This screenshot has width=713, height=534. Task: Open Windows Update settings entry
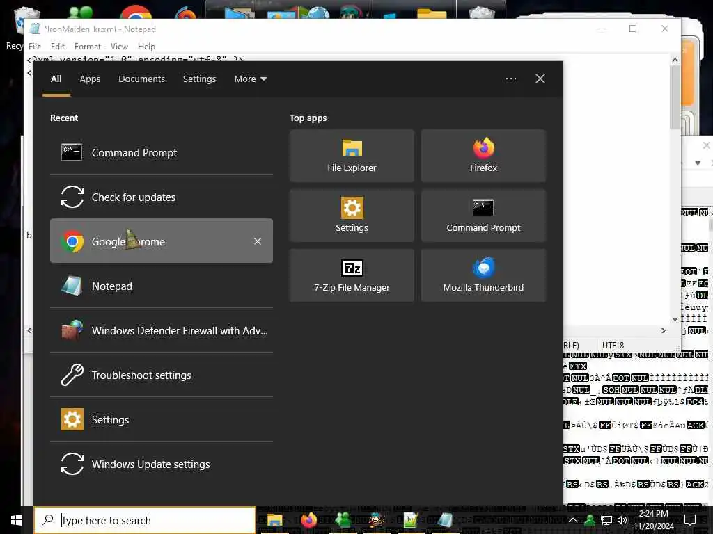(x=162, y=464)
